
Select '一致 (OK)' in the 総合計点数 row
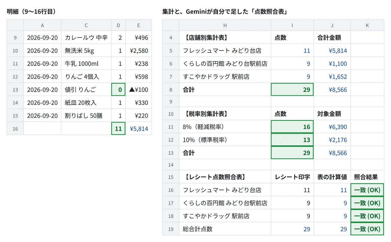click(367, 229)
